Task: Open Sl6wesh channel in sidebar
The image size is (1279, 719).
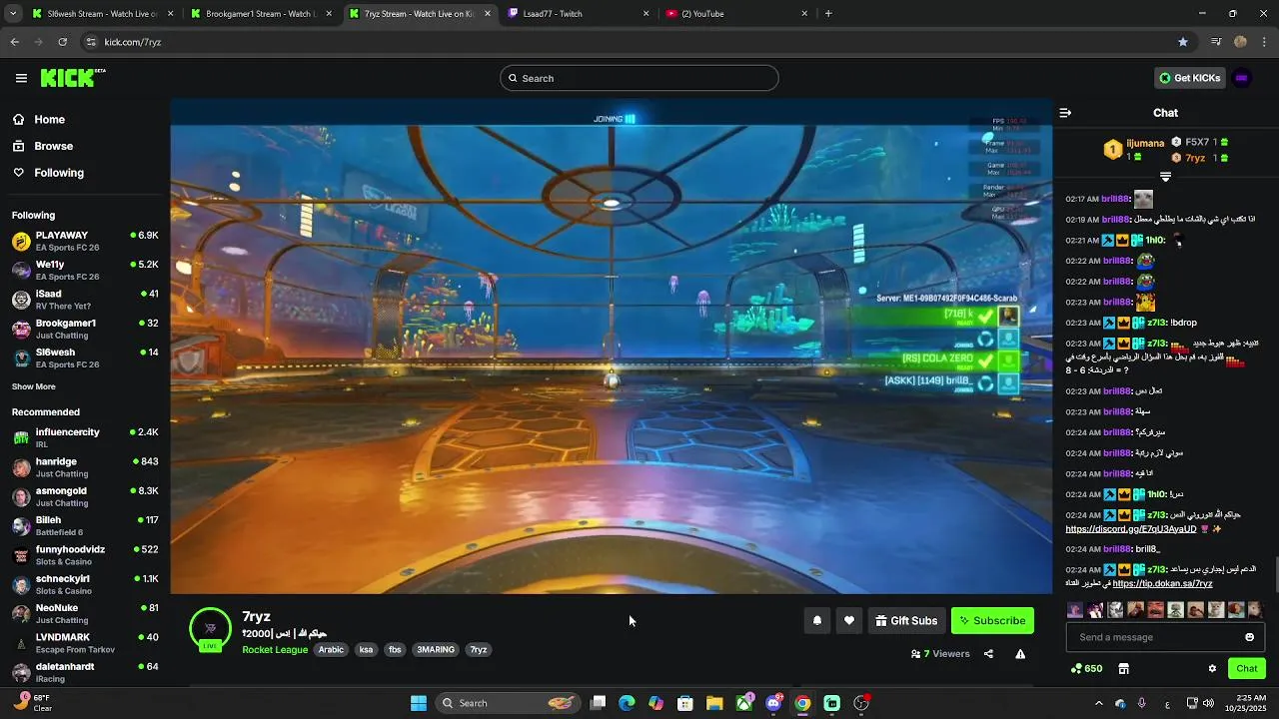Action: [x=85, y=358]
